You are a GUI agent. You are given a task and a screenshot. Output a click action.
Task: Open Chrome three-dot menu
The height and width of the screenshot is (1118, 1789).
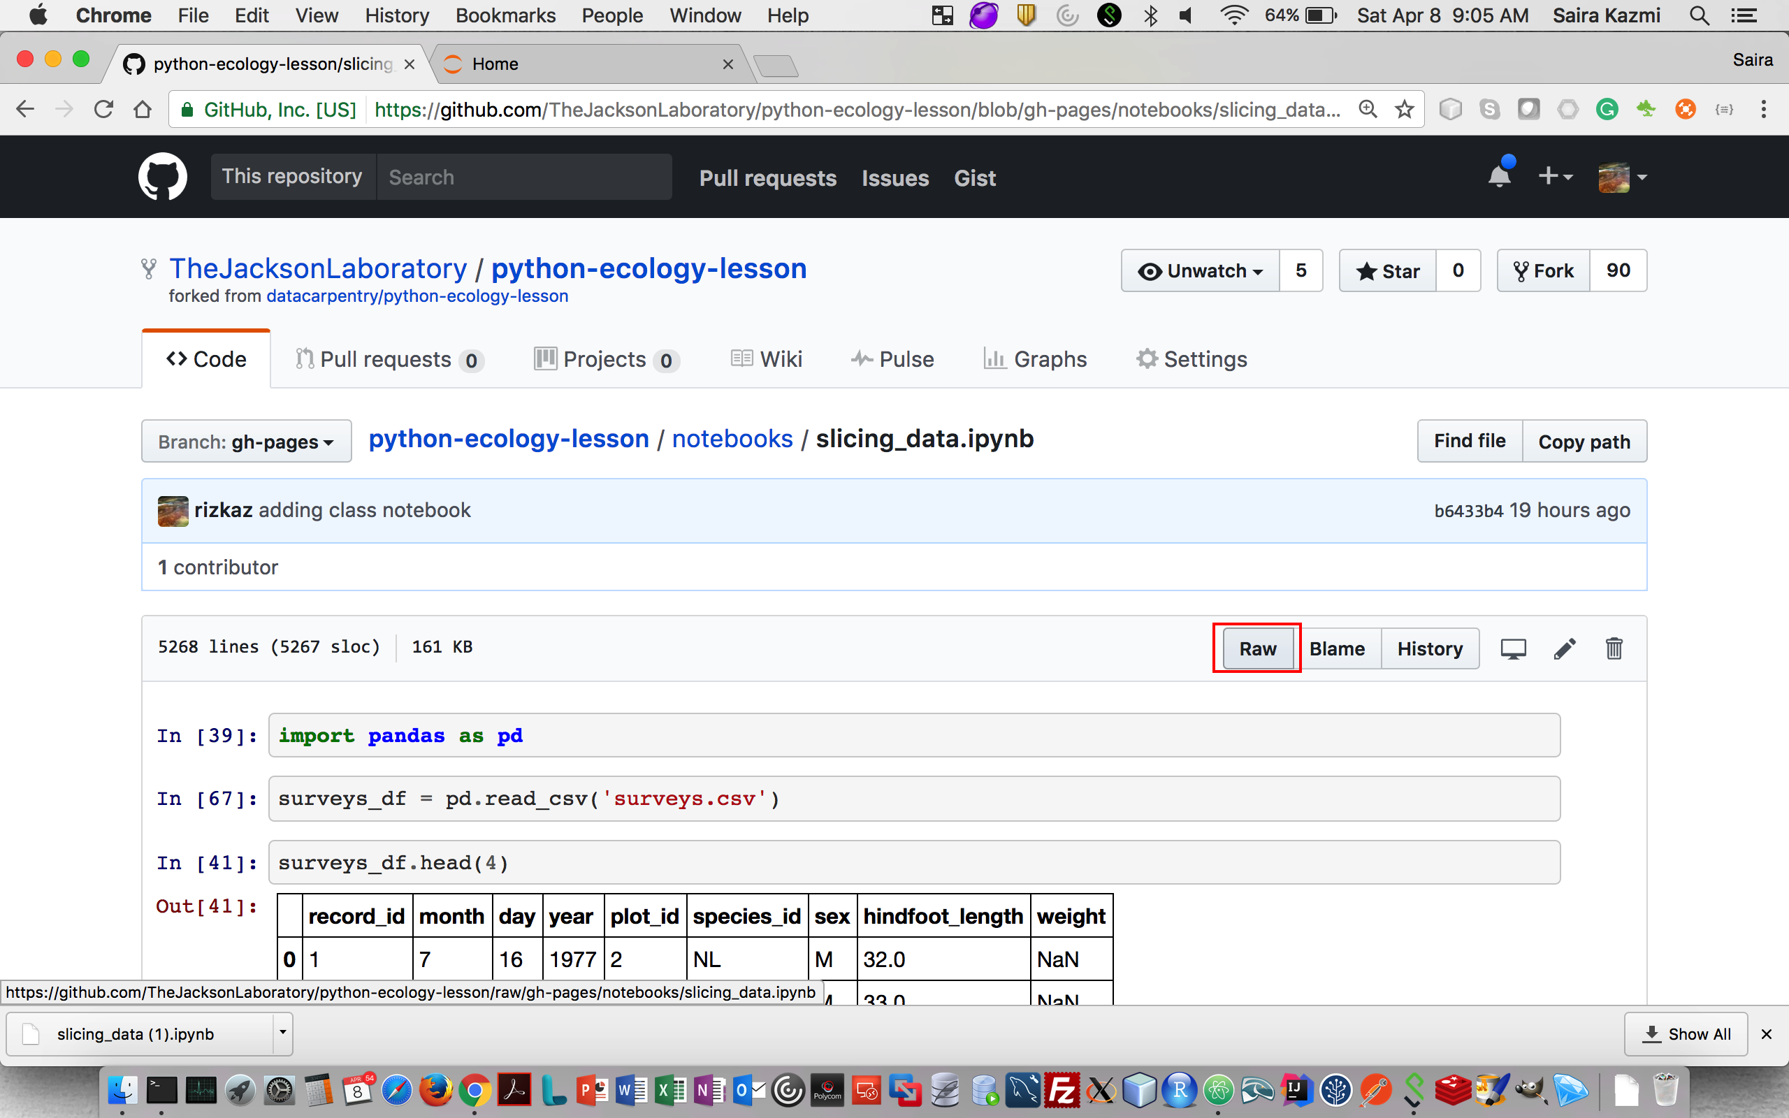pyautogui.click(x=1763, y=110)
